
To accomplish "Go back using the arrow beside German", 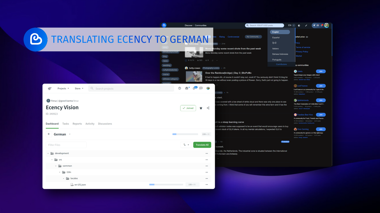I will (49, 134).
